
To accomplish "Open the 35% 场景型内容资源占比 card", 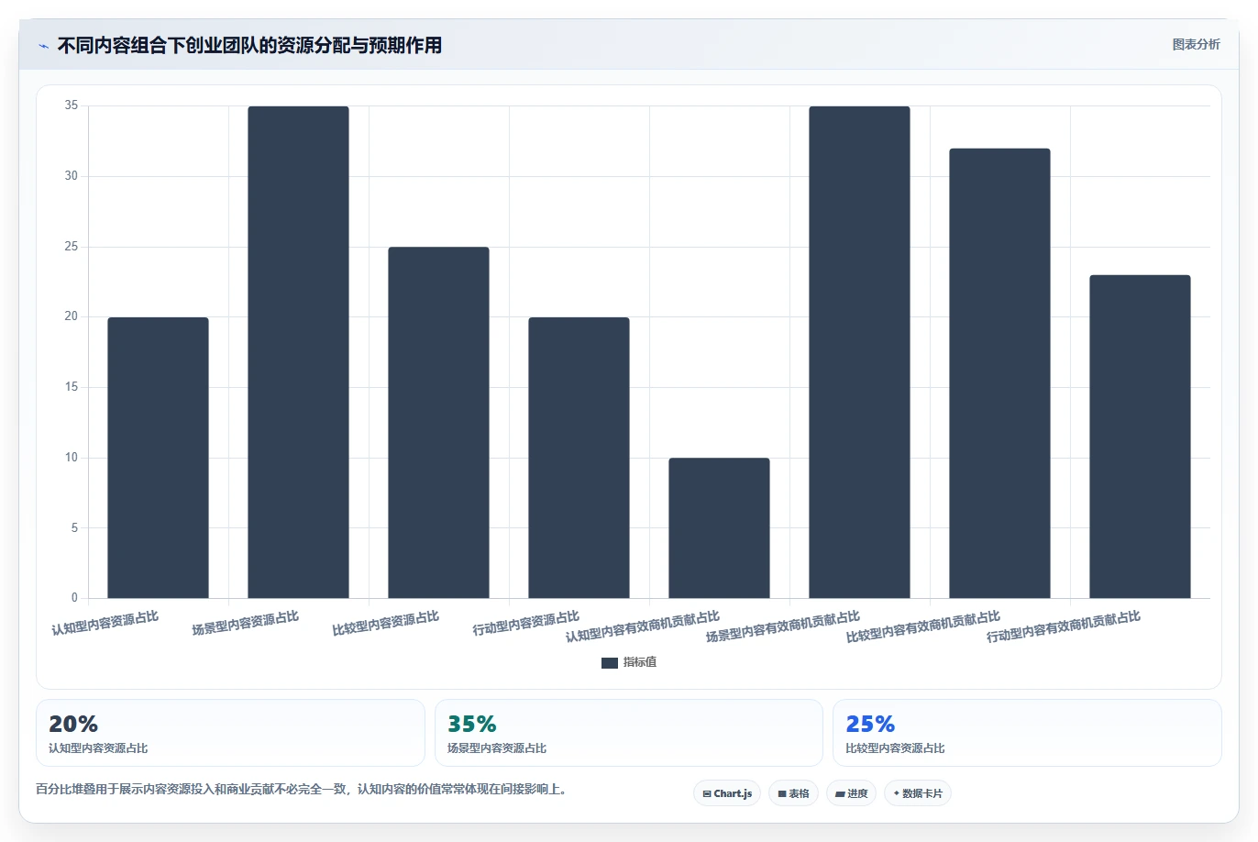I will tap(629, 733).
